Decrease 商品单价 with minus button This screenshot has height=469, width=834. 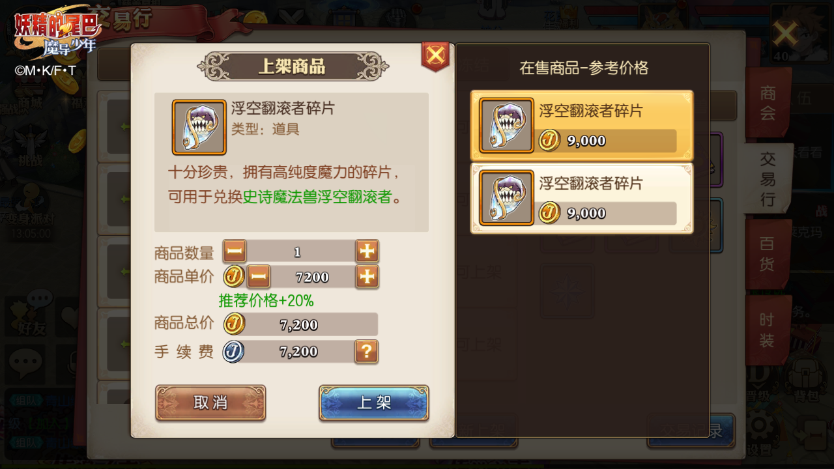coord(259,277)
